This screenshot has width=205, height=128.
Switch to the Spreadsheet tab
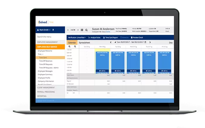[84, 43]
